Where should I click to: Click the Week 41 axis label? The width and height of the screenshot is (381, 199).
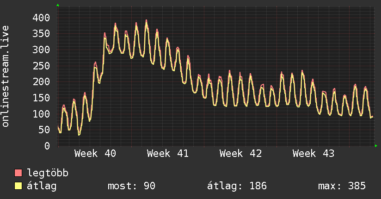168,154
